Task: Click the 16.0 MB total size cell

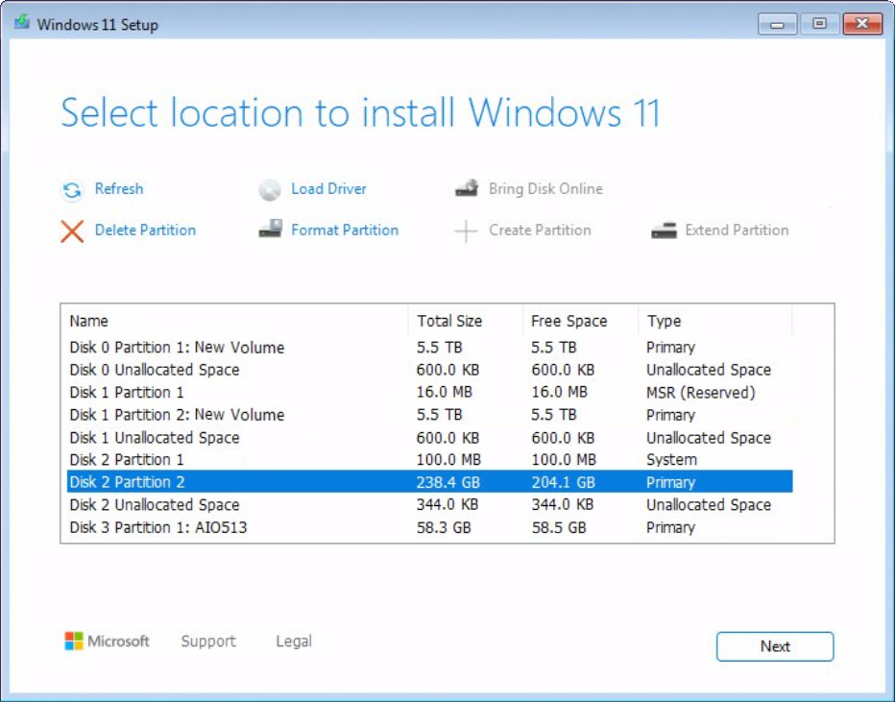Action: pos(444,392)
